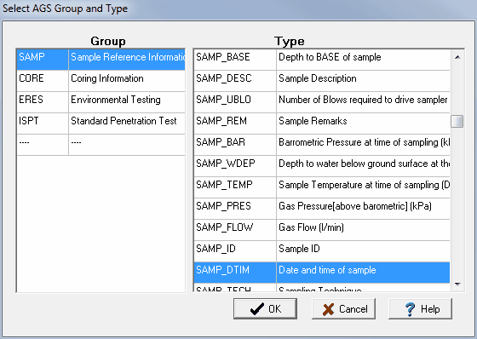Open Help for this dialog
The image size is (477, 339).
(420, 308)
